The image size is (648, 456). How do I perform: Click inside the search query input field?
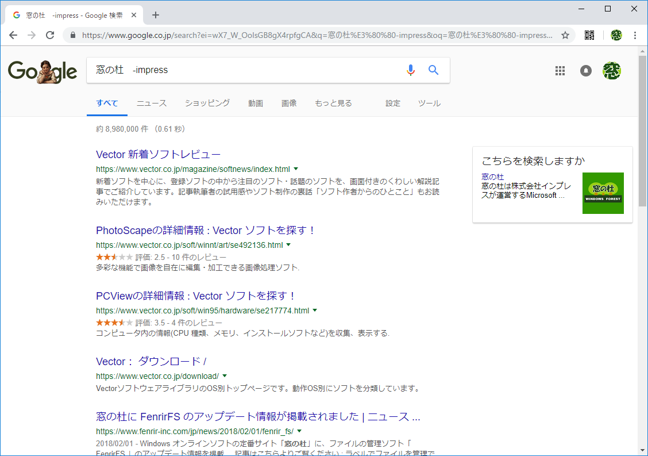click(x=230, y=70)
